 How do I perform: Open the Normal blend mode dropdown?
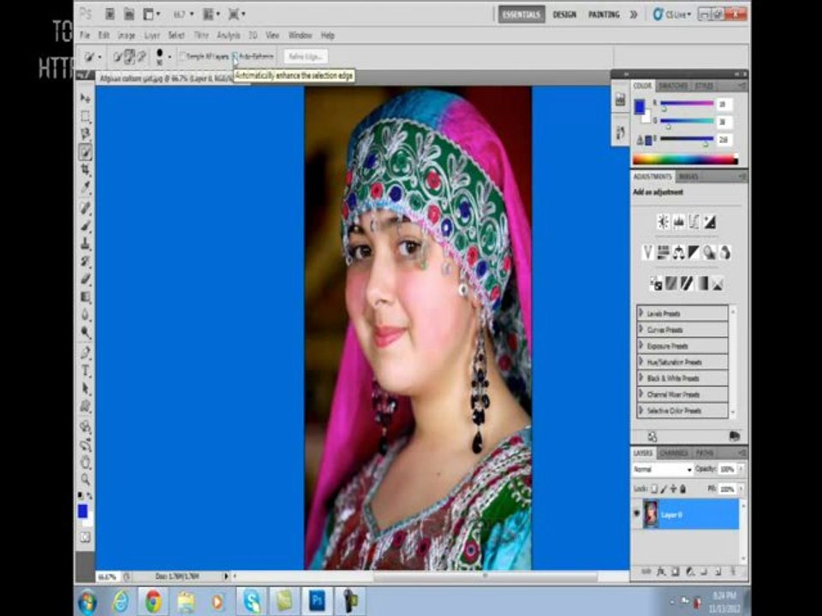pos(663,470)
